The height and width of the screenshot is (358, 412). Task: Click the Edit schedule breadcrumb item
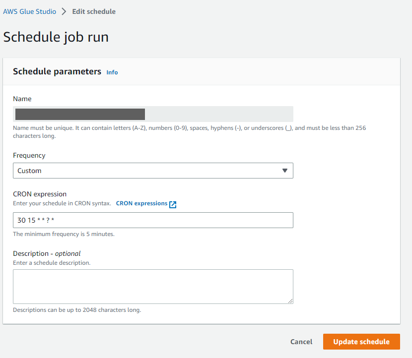coord(94,11)
